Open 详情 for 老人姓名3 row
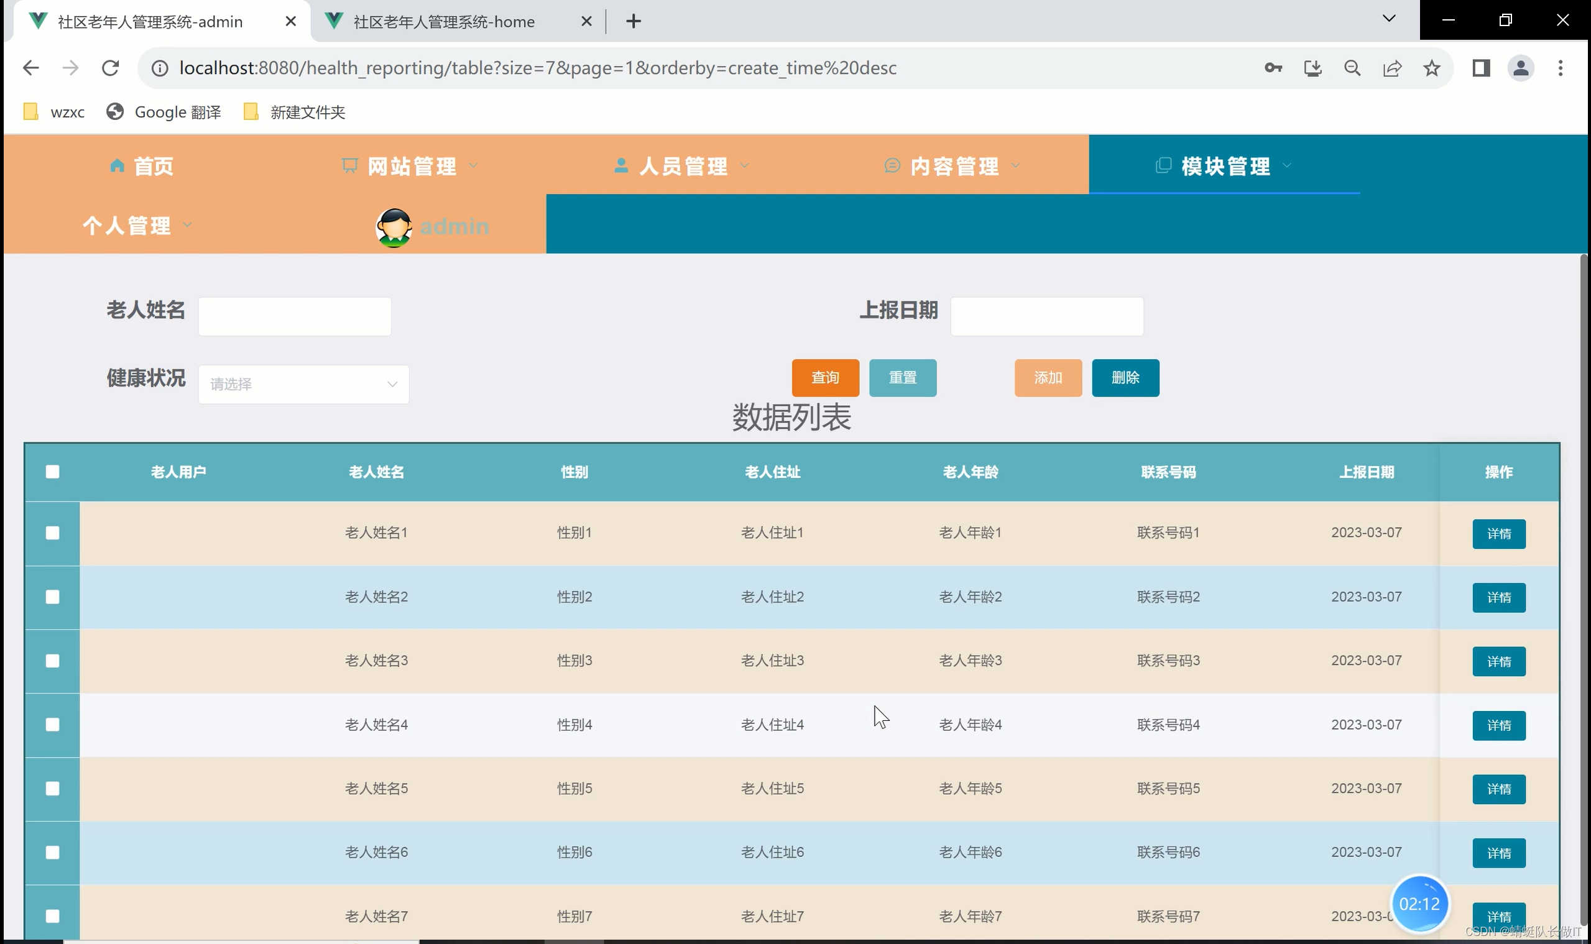The image size is (1591, 944). click(1499, 662)
